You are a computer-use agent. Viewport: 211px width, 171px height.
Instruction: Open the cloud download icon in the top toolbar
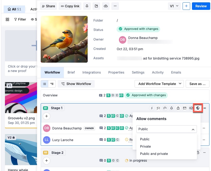(x=106, y=6)
